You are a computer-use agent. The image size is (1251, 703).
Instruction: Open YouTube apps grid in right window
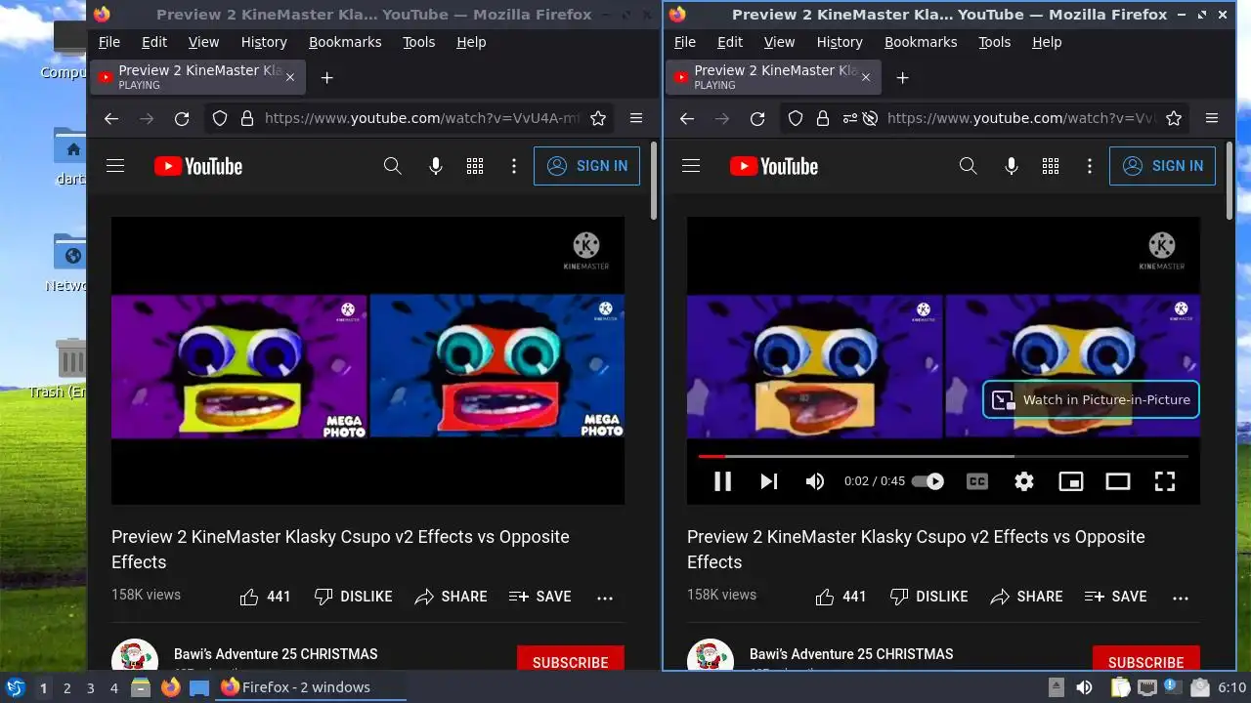pyautogui.click(x=1051, y=166)
